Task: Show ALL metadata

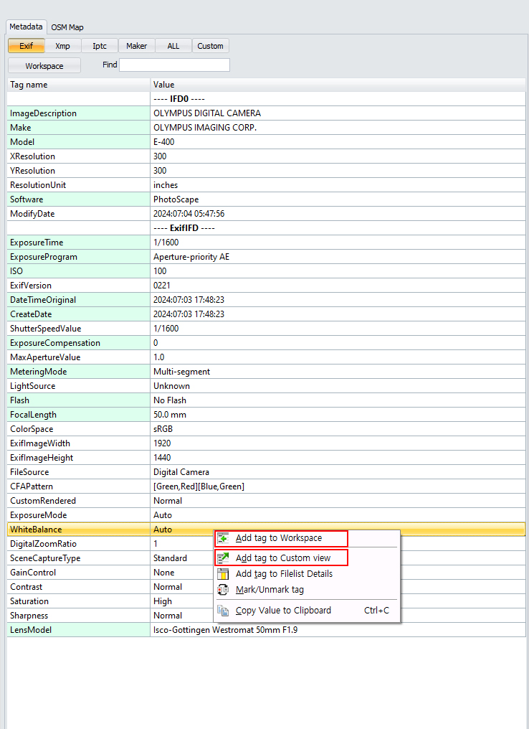Action: (173, 46)
